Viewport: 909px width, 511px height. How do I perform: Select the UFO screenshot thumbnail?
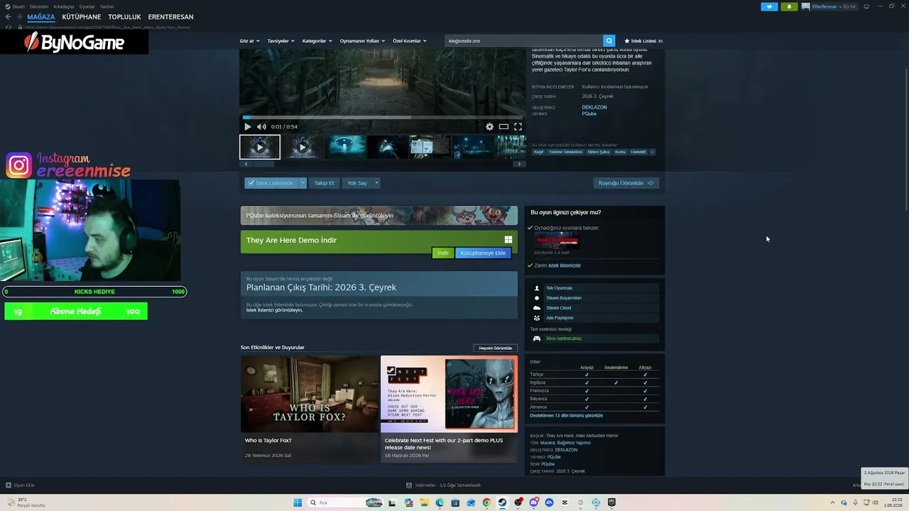click(x=345, y=147)
